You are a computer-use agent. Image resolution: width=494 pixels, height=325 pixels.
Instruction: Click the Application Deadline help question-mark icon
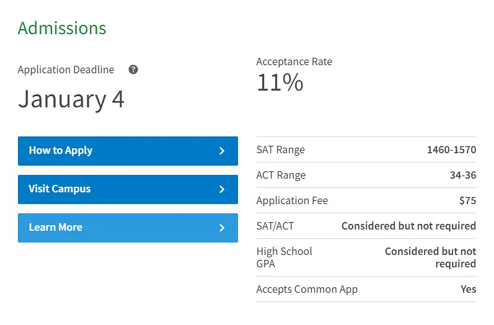133,69
